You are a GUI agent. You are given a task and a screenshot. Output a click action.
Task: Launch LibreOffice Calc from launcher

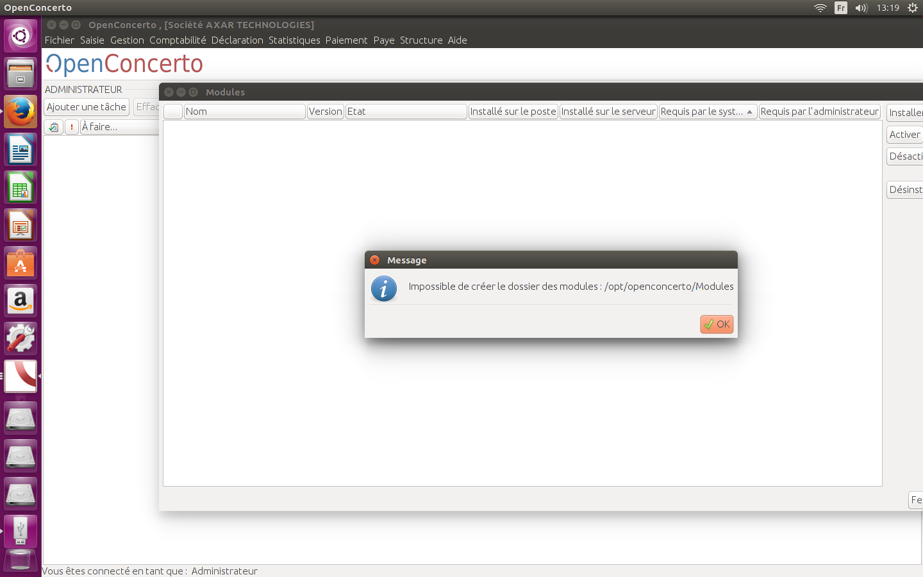click(21, 187)
